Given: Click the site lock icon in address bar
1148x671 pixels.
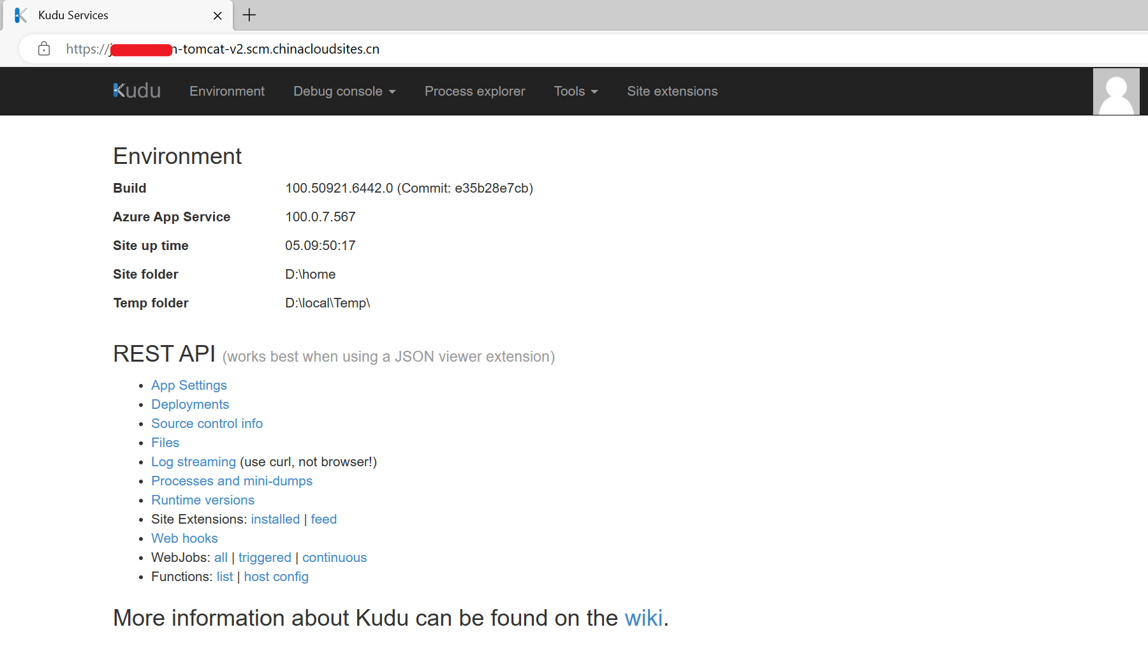Looking at the screenshot, I should point(44,49).
